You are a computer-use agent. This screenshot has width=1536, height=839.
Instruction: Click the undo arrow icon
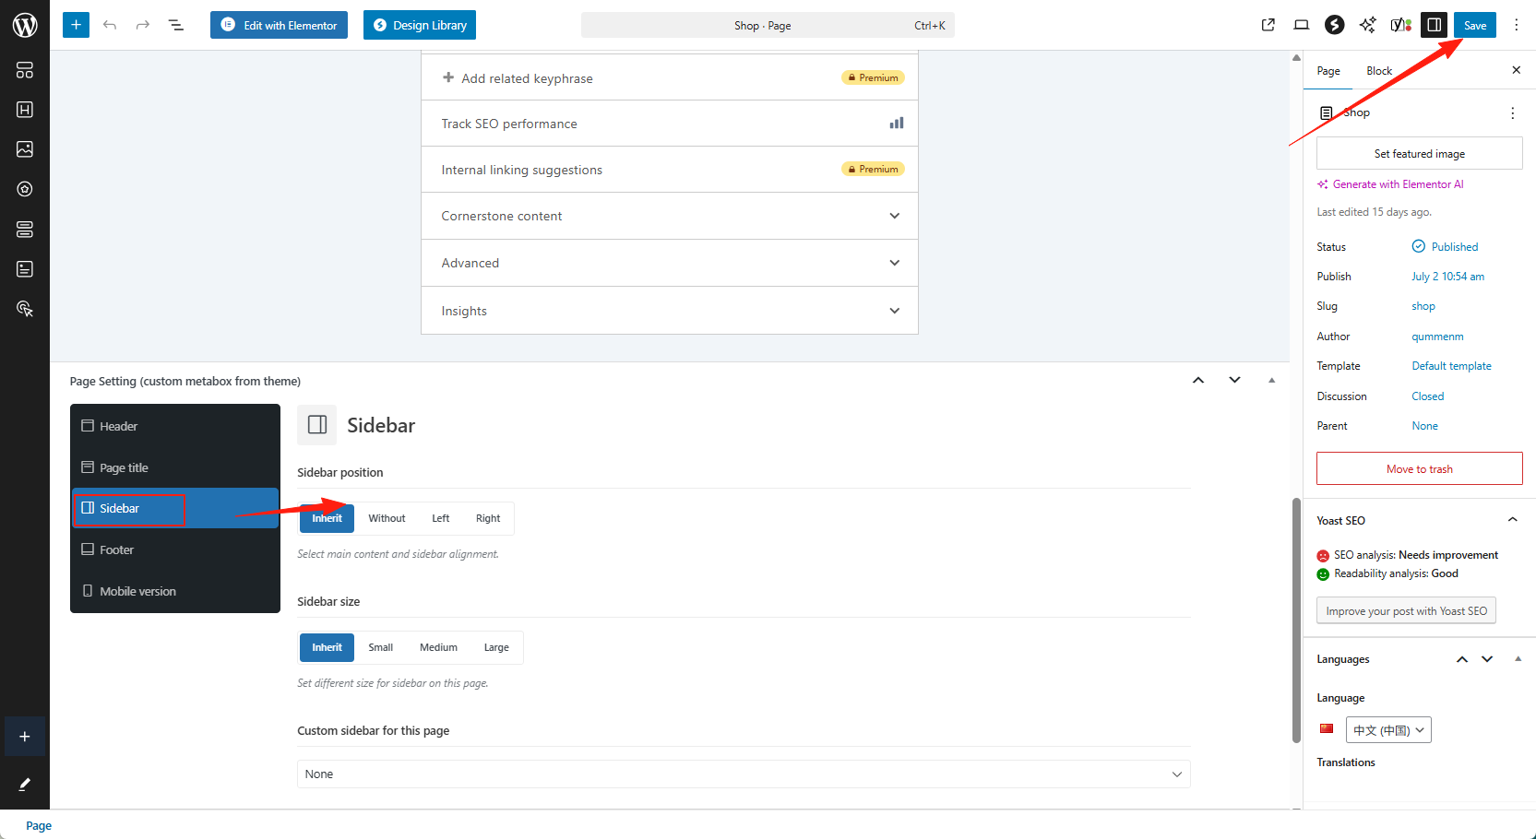(x=110, y=25)
